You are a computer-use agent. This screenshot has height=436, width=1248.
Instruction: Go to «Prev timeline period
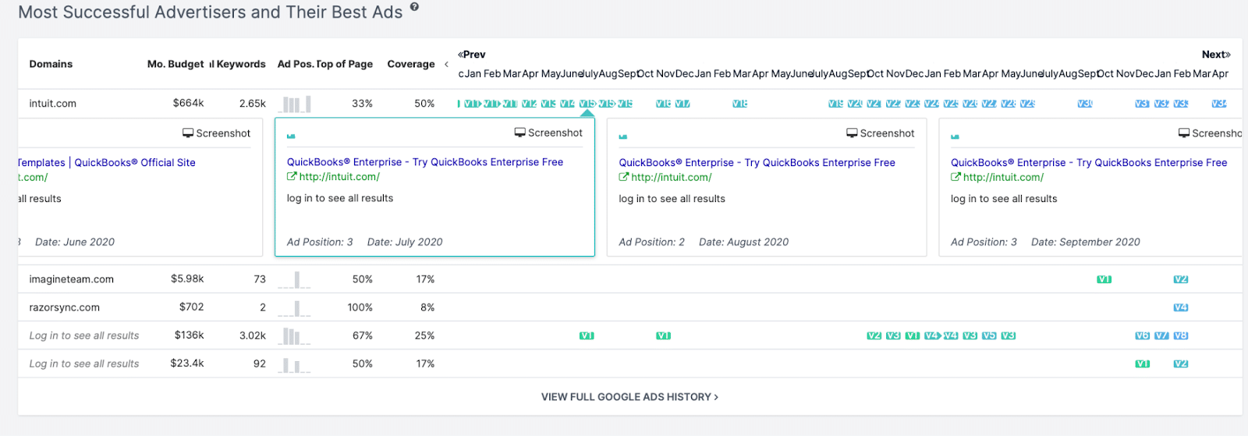(x=472, y=55)
